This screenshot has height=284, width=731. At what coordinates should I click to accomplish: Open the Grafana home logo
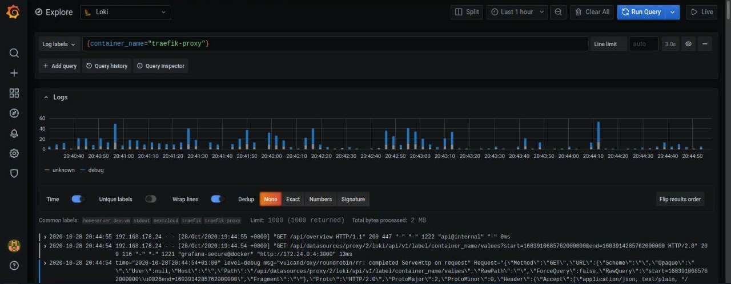pyautogui.click(x=13, y=11)
